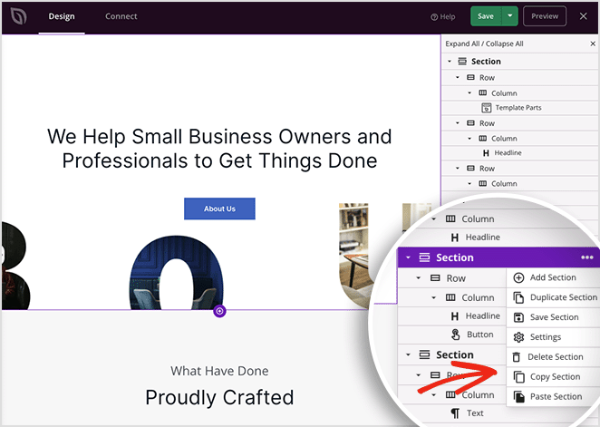Collapse the Row containing Template Parts
600x427 pixels.
click(458, 77)
